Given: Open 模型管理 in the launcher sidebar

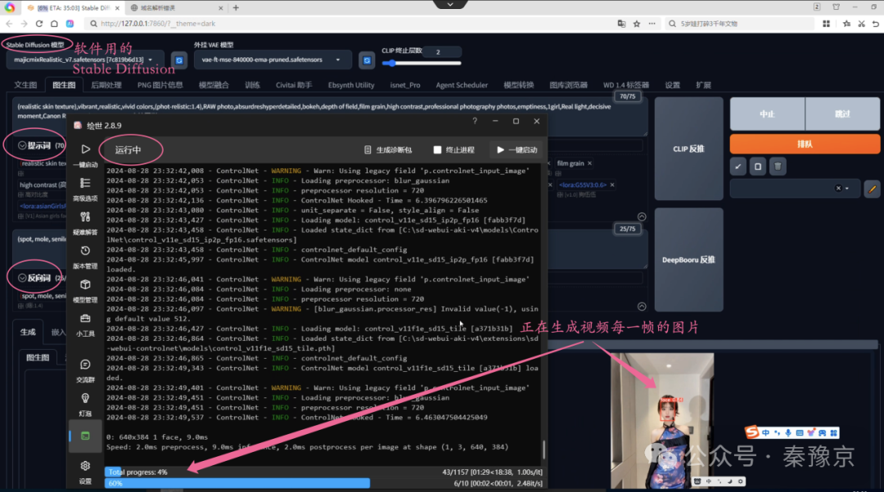Looking at the screenshot, I should click(85, 290).
